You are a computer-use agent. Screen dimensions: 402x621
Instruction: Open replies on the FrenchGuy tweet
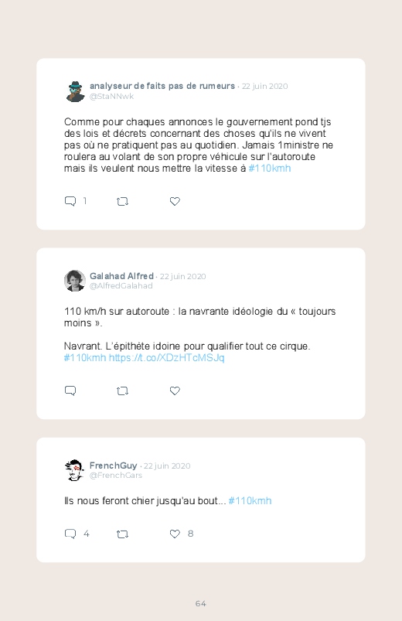tap(70, 534)
